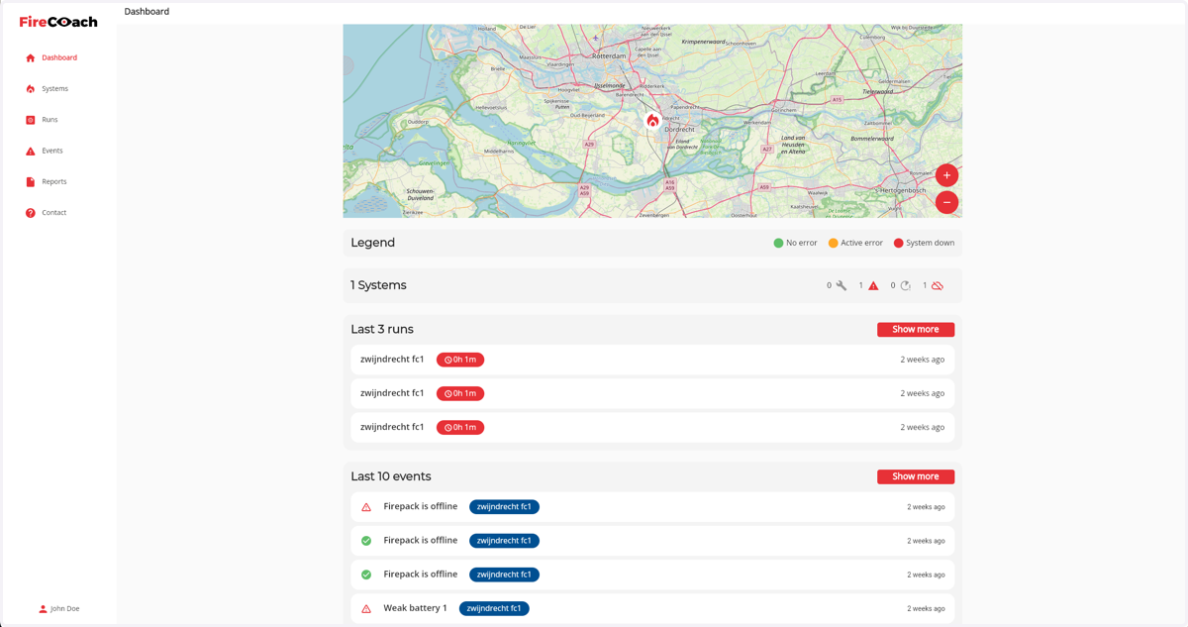Click zwijndrecht fc1 tag on first event

[x=504, y=507]
